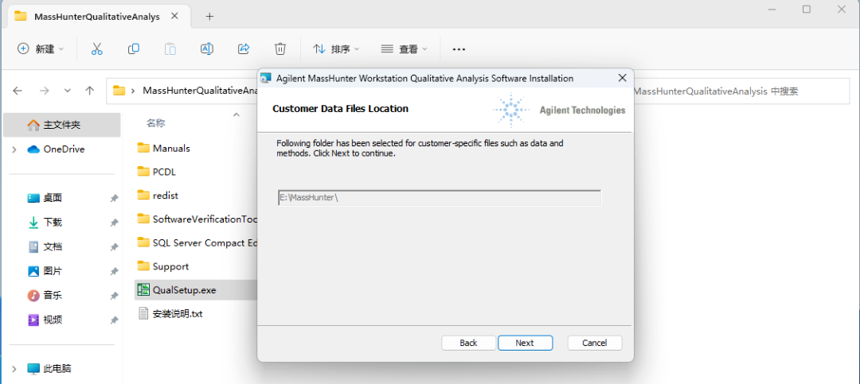The width and height of the screenshot is (860, 384).
Task: Click the pin icon beside 视频
Action: coord(114,320)
